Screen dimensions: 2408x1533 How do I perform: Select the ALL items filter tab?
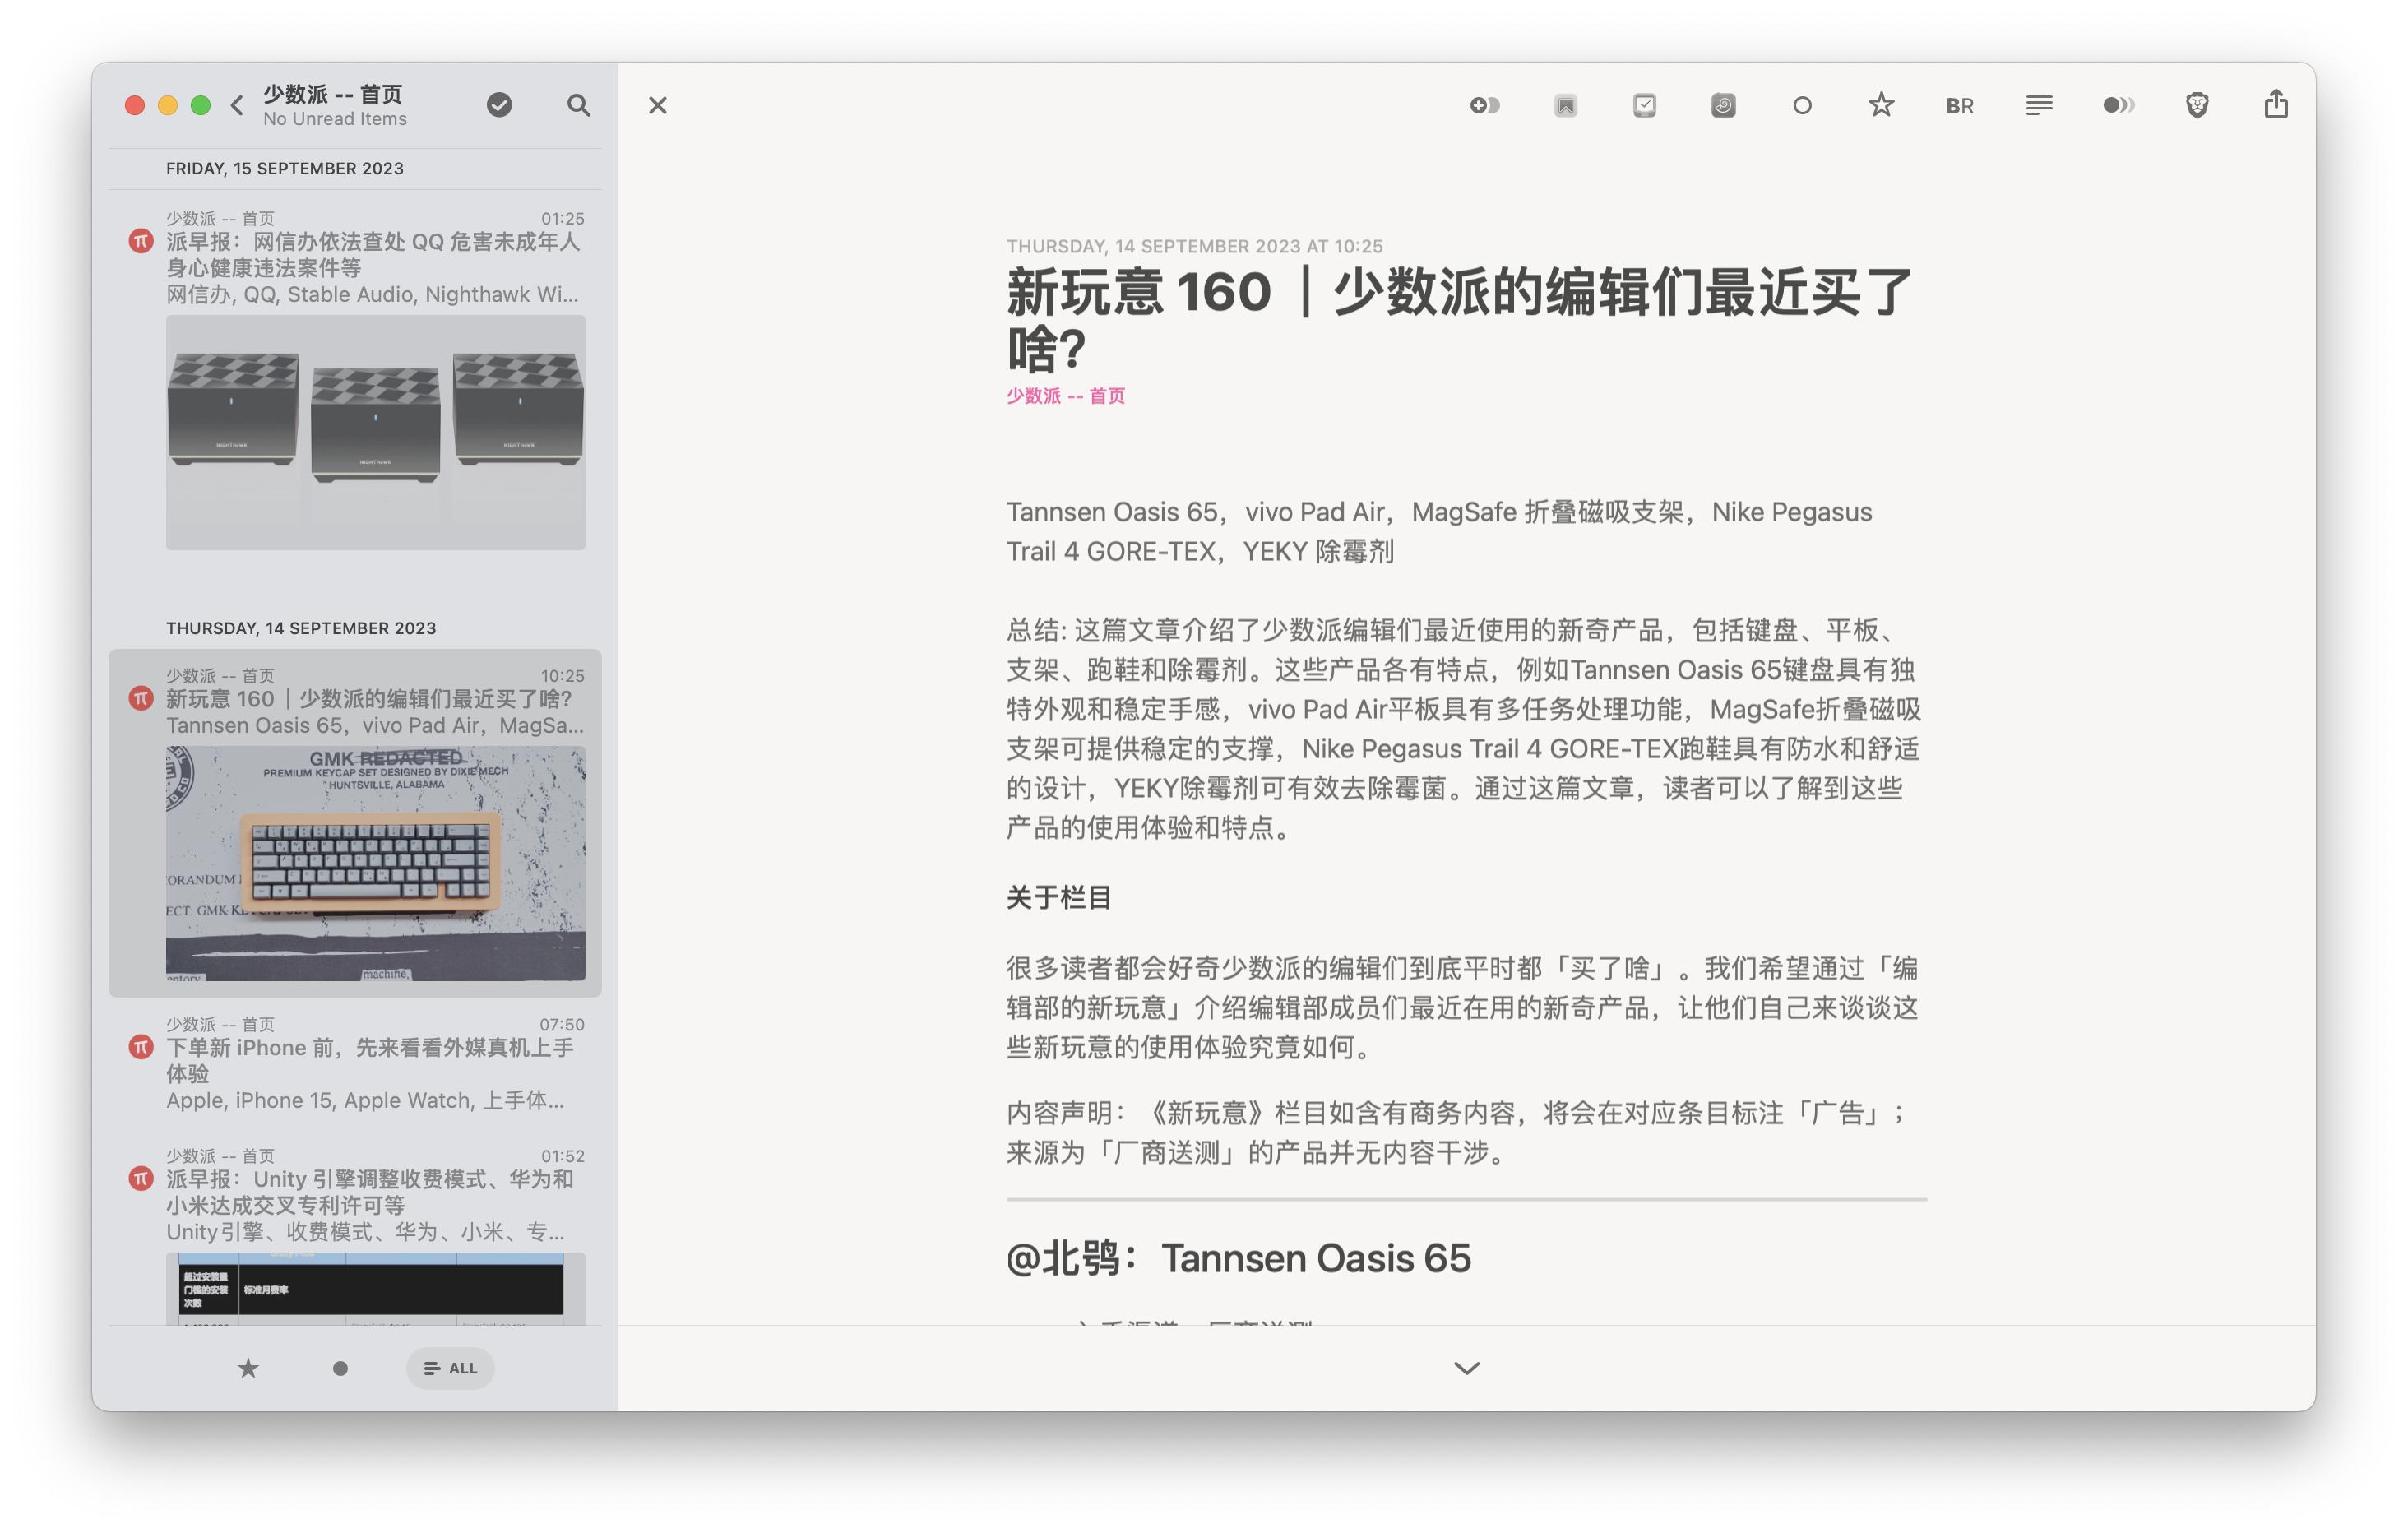450,1367
